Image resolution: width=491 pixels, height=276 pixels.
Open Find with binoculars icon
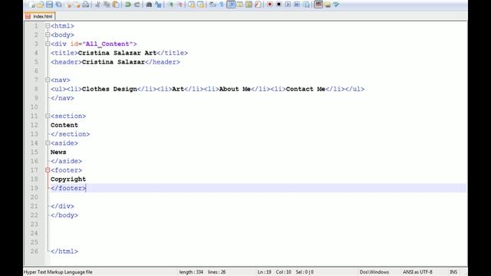click(149, 5)
